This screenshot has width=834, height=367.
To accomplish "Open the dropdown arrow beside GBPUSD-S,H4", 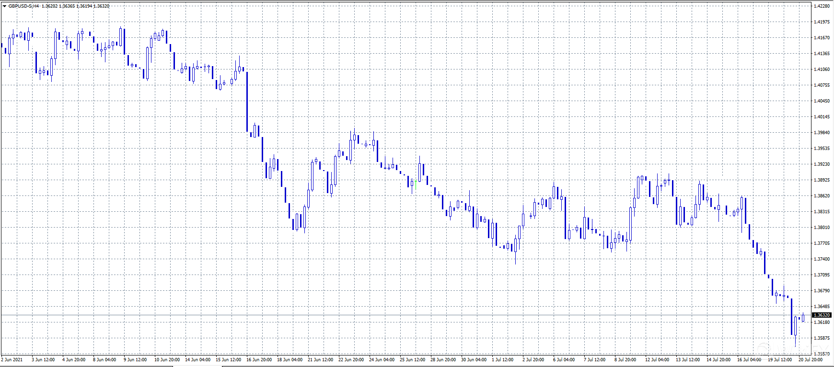I will pos(4,6).
